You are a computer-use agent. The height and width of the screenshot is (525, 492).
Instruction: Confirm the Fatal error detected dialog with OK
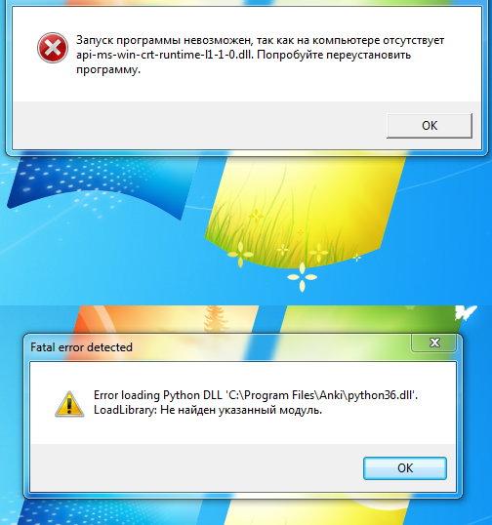pos(405,468)
